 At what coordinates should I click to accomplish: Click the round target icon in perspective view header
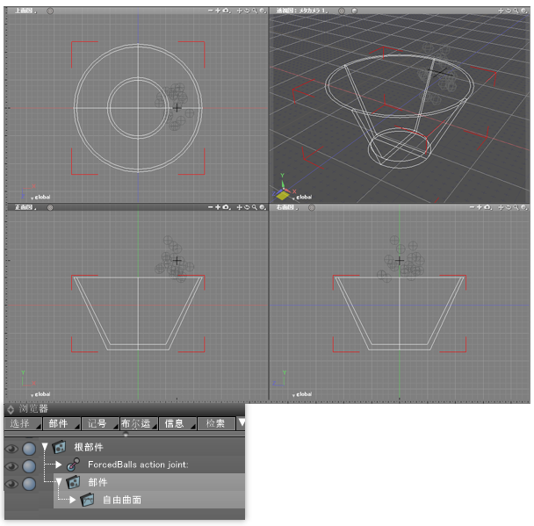pos(342,11)
